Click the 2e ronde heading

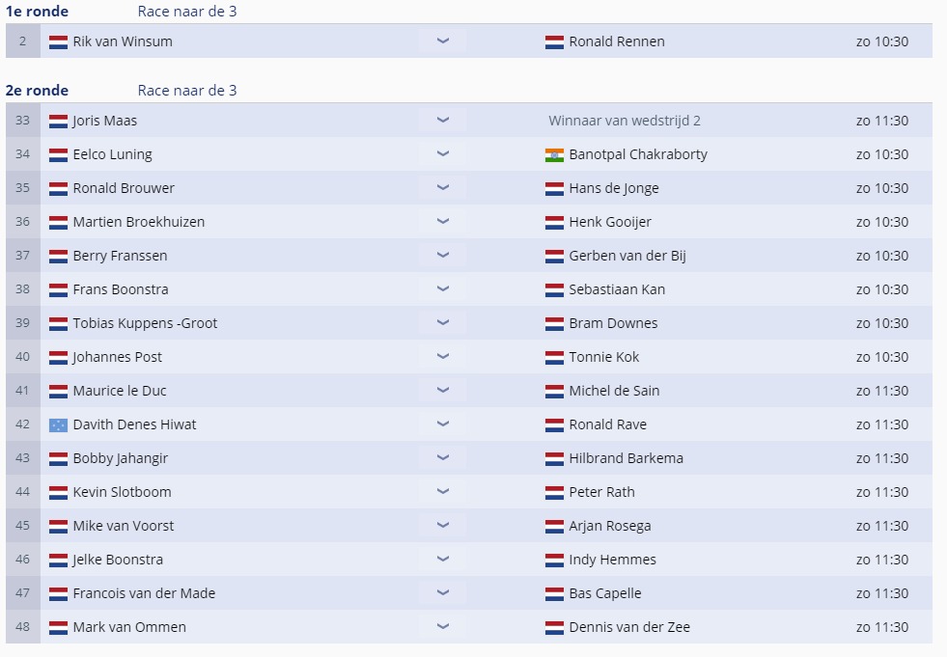[x=37, y=91]
